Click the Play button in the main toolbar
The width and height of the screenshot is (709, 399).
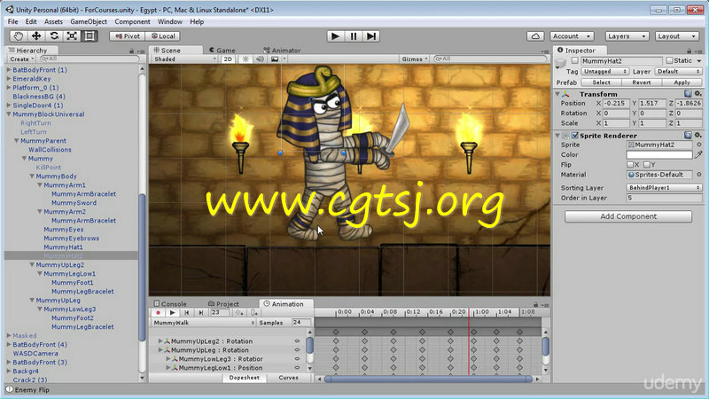tap(335, 36)
